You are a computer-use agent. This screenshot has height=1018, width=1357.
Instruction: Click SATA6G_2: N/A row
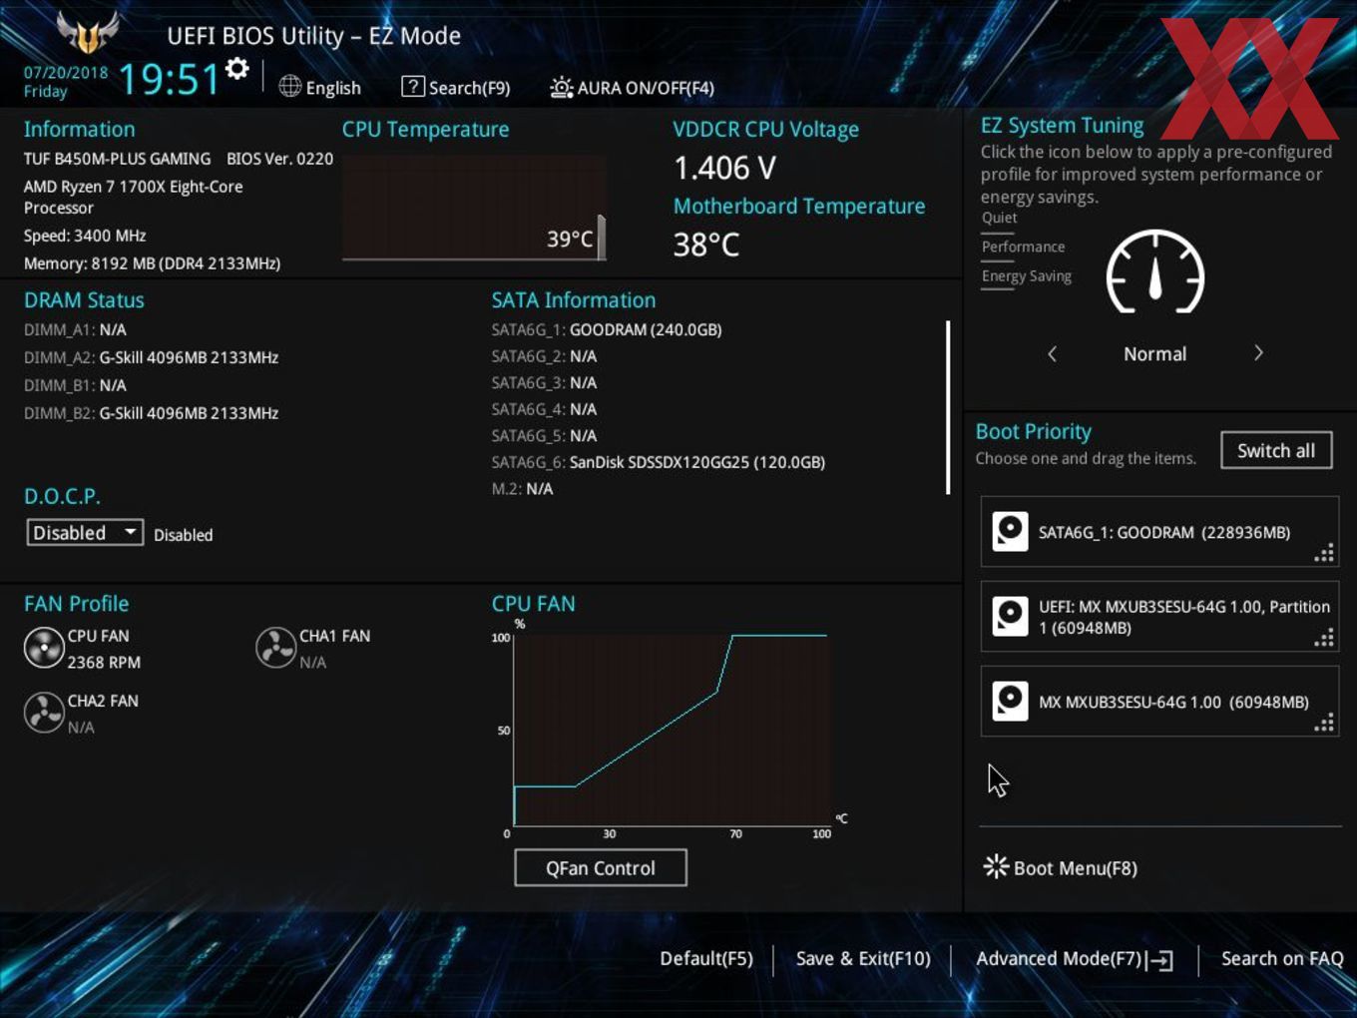544,356
